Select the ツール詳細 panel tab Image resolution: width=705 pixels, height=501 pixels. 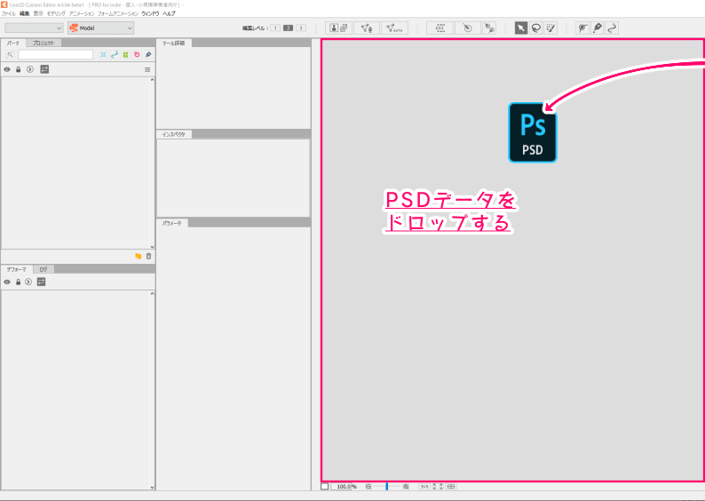coord(173,43)
